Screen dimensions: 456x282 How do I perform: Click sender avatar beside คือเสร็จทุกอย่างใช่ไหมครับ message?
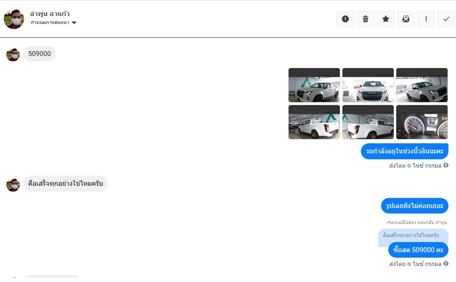pos(13,185)
